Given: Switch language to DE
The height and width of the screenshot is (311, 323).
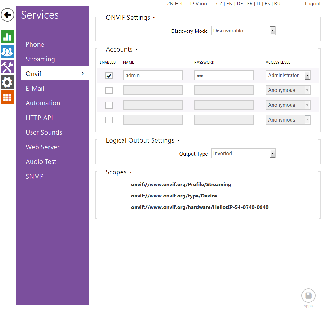Looking at the screenshot, I should (x=240, y=4).
